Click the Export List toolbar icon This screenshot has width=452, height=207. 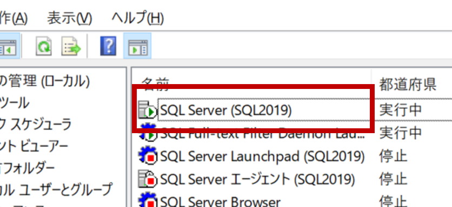(71, 46)
